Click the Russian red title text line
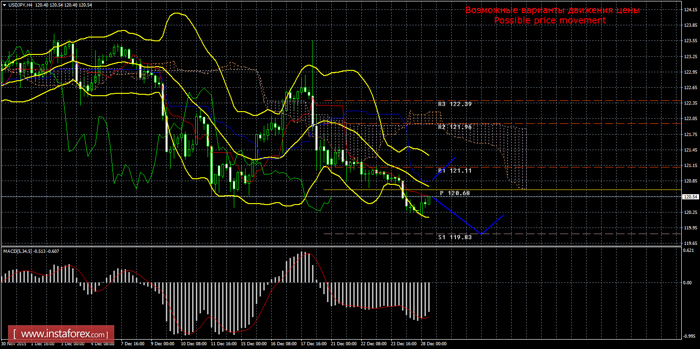700x349 pixels. click(552, 10)
